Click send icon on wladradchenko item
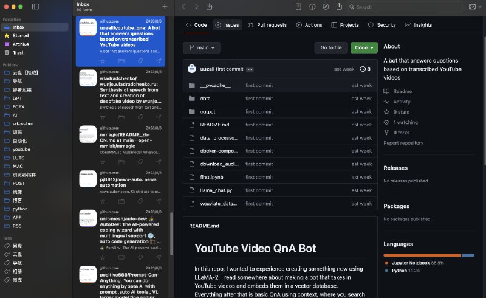 point(159,117)
